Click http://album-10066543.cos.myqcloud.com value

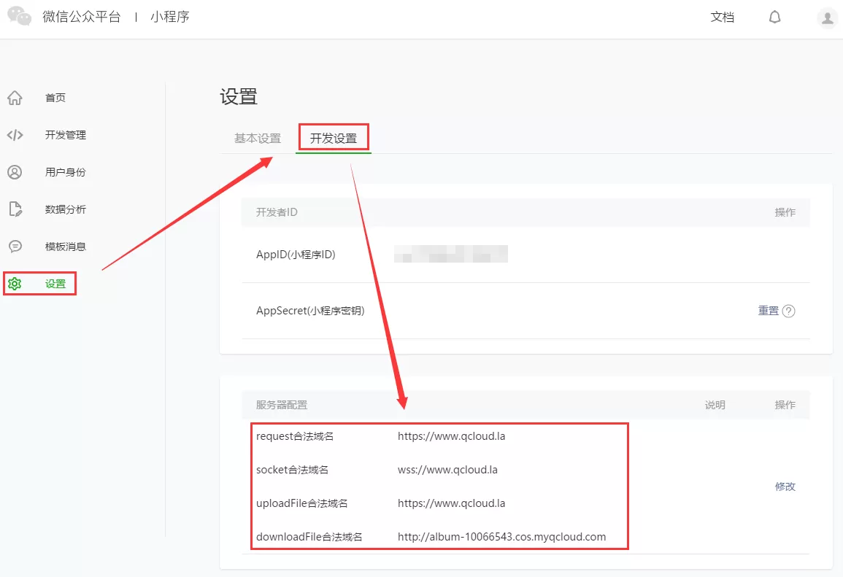pos(501,537)
